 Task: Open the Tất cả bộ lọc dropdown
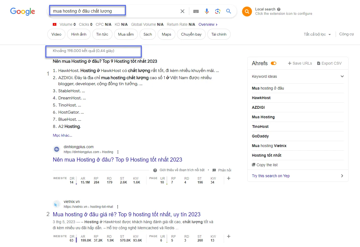click(x=317, y=35)
